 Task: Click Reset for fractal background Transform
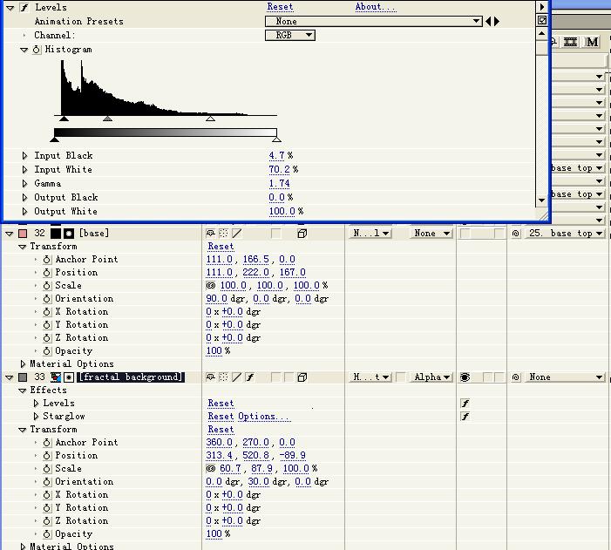coord(221,429)
